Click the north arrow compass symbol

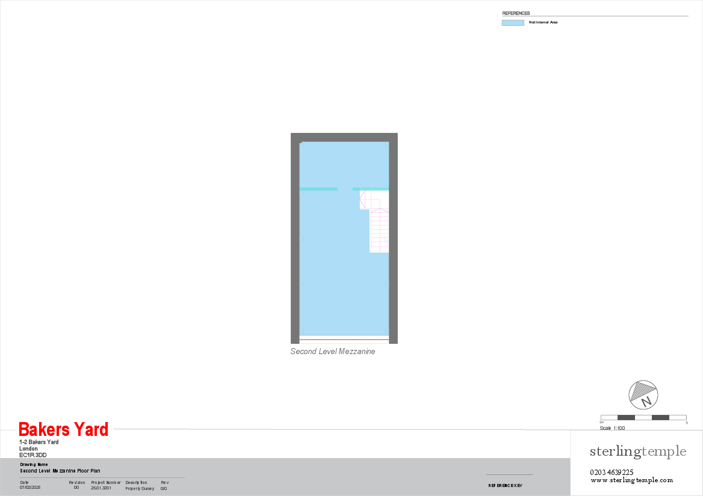tap(642, 394)
